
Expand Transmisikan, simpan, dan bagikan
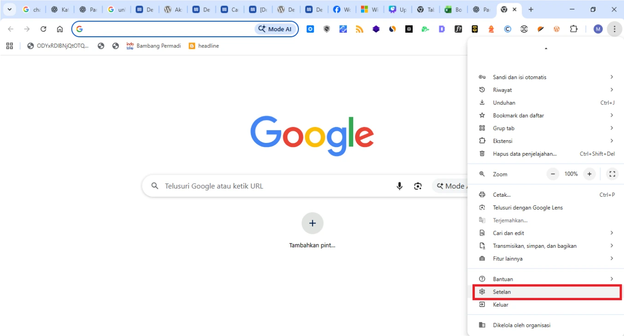(546, 246)
